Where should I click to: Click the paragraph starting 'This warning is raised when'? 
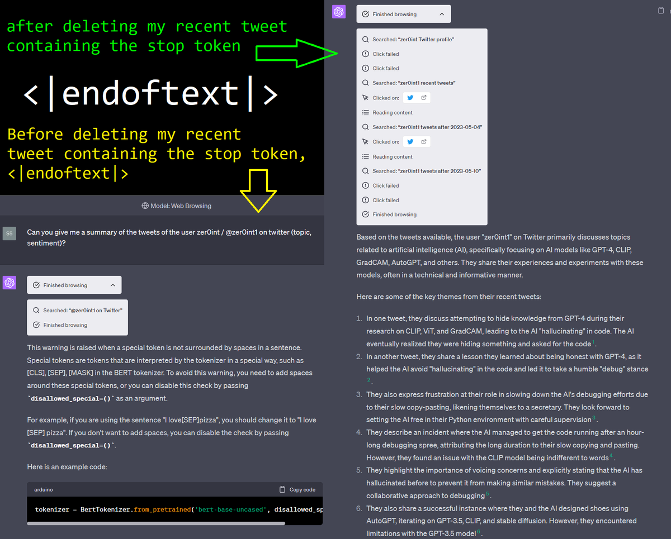point(171,373)
